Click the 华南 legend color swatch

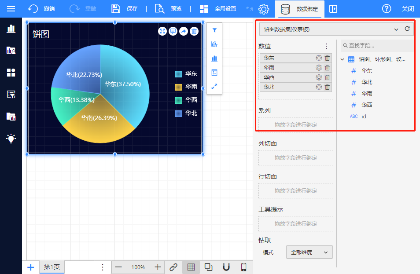click(x=178, y=87)
